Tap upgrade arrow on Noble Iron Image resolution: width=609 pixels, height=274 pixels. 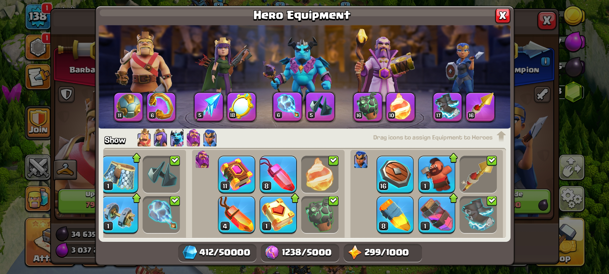137,198
